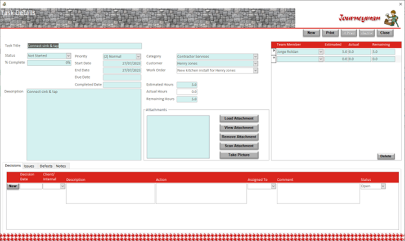Click Jorge Roldan's Remaining hours cell
The height and width of the screenshot is (241, 405).
coord(383,52)
